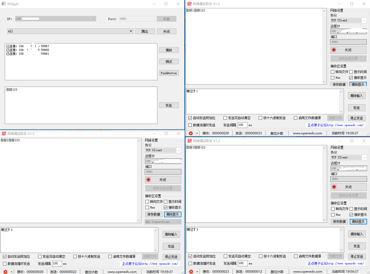Click 发送 button in Widget window
The width and height of the screenshot is (370, 274).
point(169,105)
